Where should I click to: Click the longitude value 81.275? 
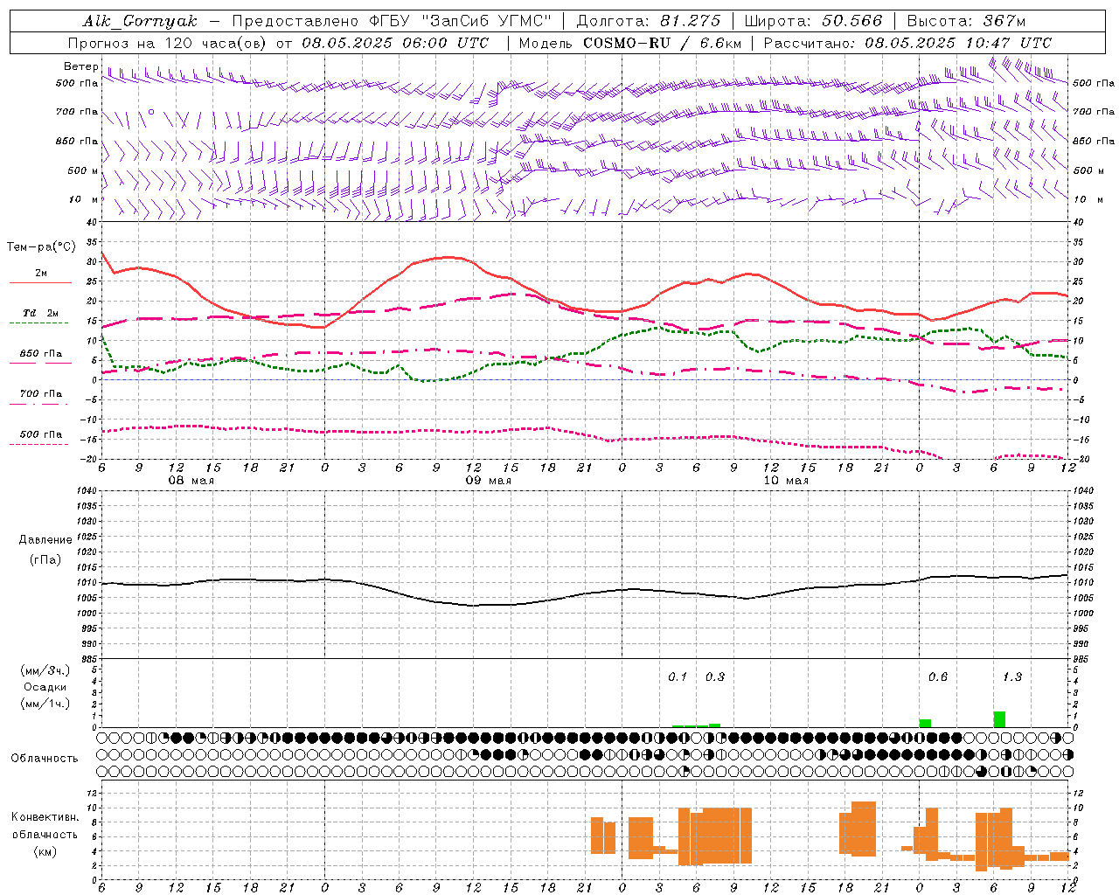[x=691, y=21]
